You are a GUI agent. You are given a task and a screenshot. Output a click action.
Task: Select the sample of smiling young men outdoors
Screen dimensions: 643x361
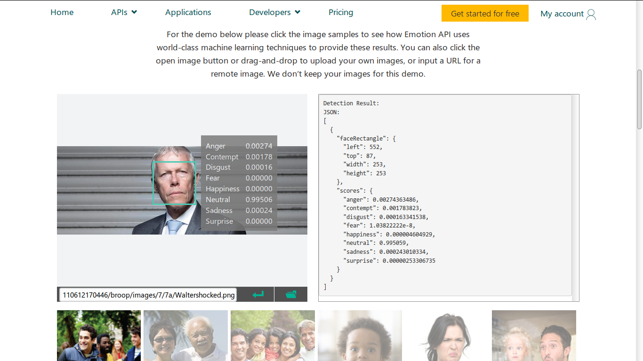pos(99,336)
